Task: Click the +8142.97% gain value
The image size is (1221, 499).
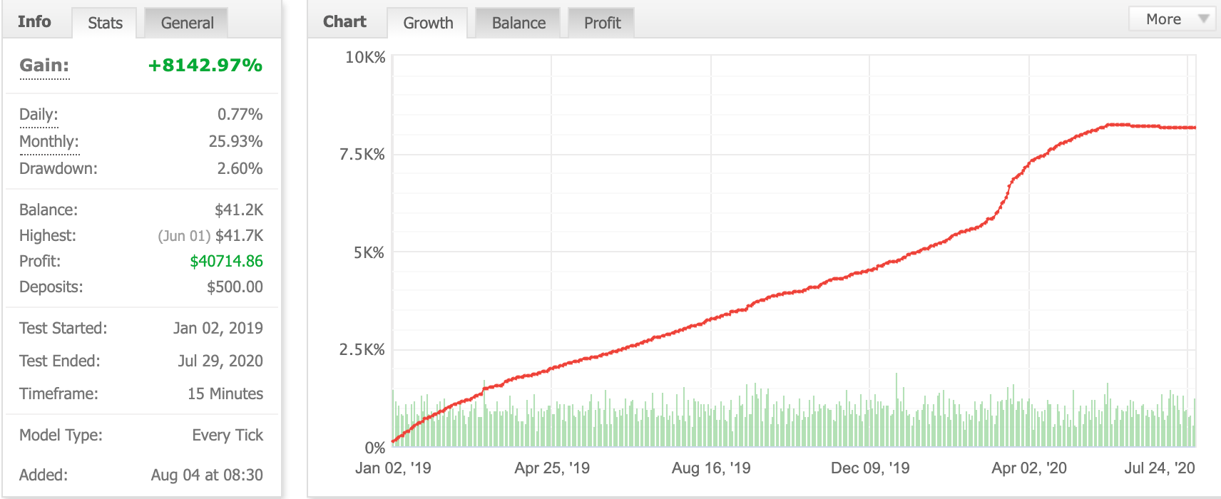Action: (205, 65)
